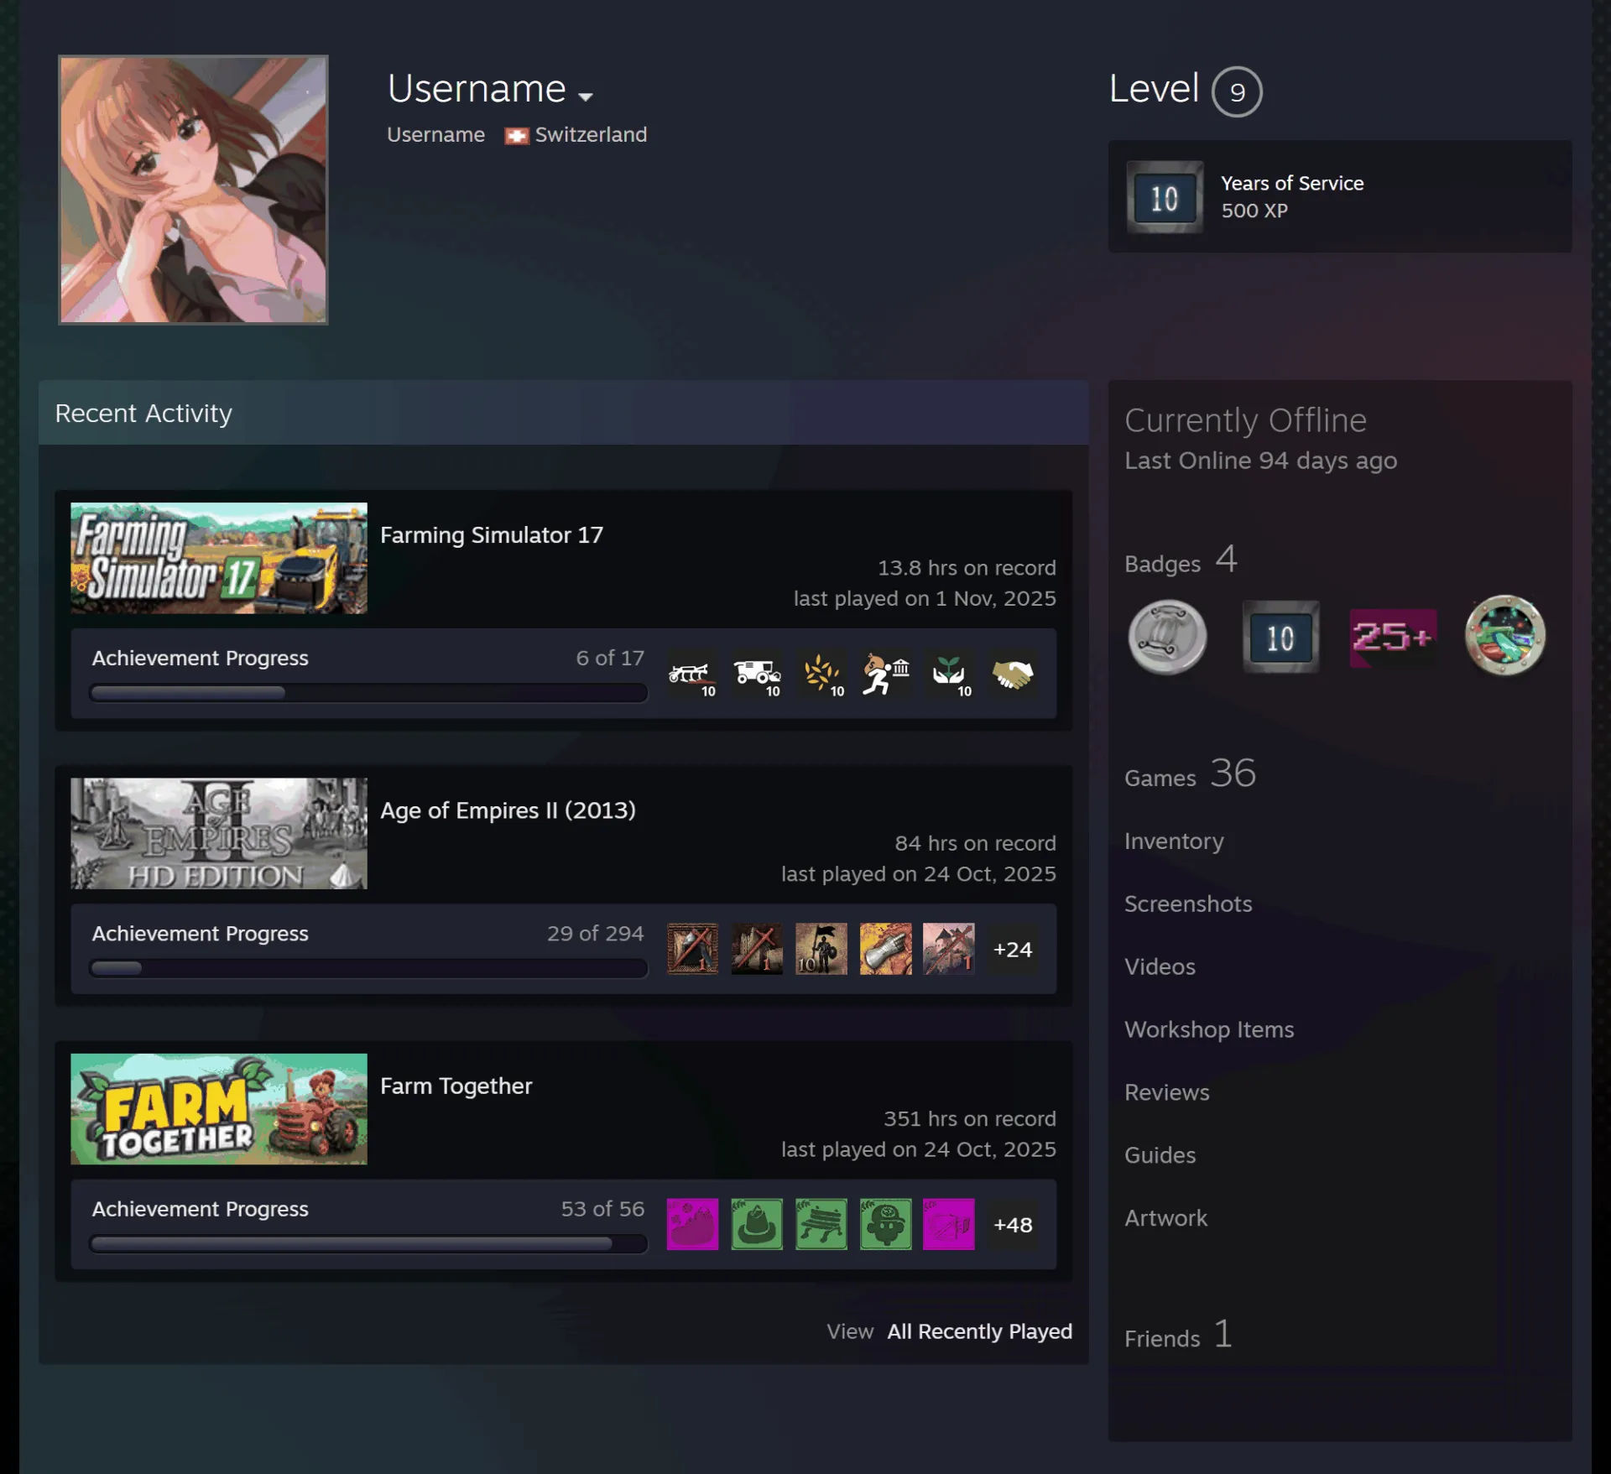Click the profile avatar image

click(x=193, y=190)
